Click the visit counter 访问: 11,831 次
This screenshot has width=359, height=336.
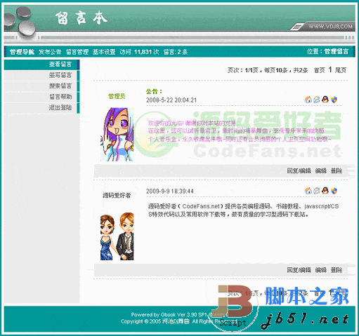tap(139, 52)
